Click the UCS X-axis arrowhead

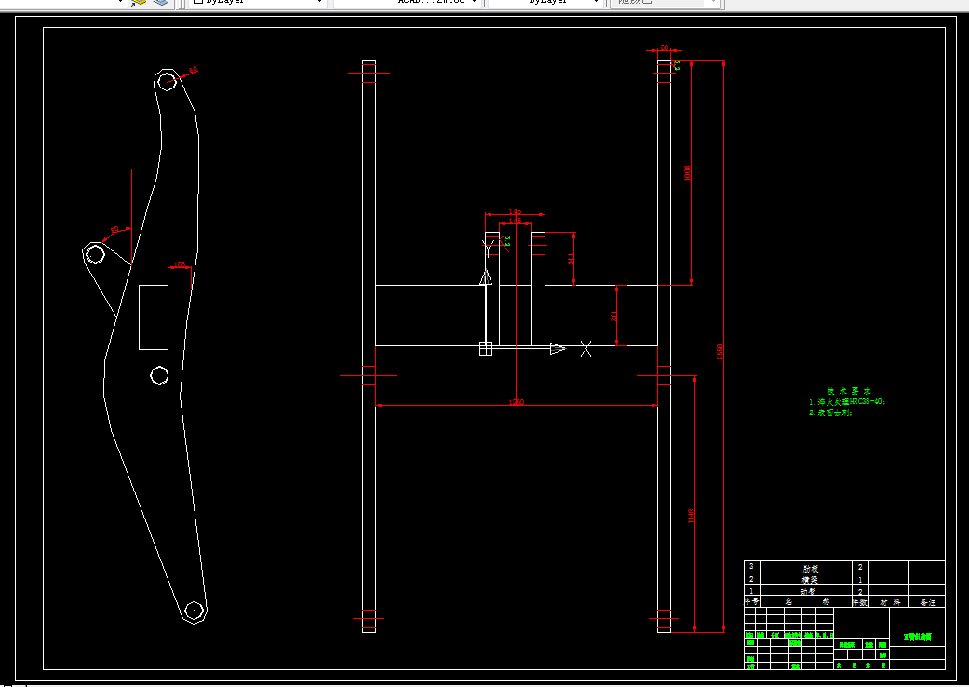point(558,348)
